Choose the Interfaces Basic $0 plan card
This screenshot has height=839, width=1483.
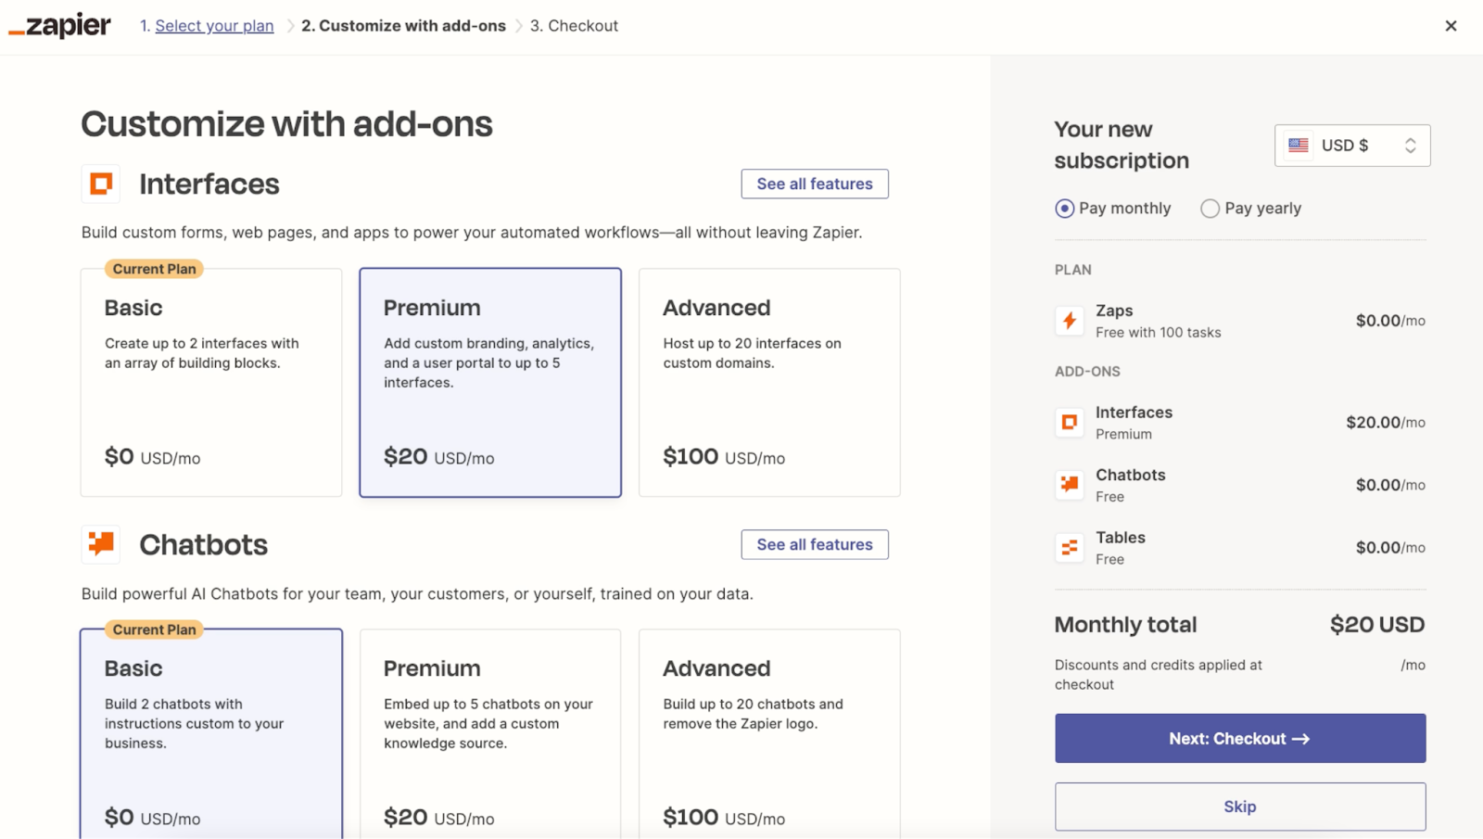(x=211, y=383)
